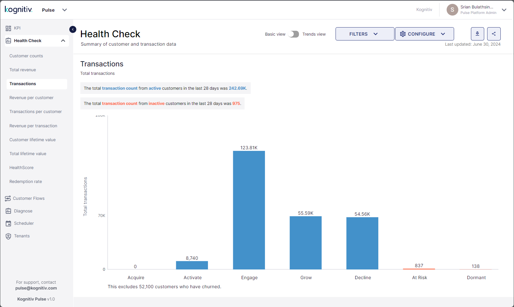The height and width of the screenshot is (307, 514).
Task: Open the KPI dashboard icon
Action: click(x=8, y=28)
